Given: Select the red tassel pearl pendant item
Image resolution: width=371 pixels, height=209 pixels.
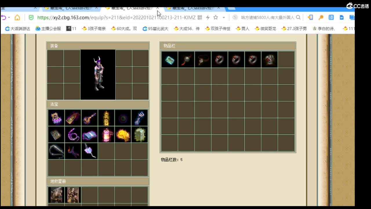Looking at the screenshot, I should pos(186,60).
